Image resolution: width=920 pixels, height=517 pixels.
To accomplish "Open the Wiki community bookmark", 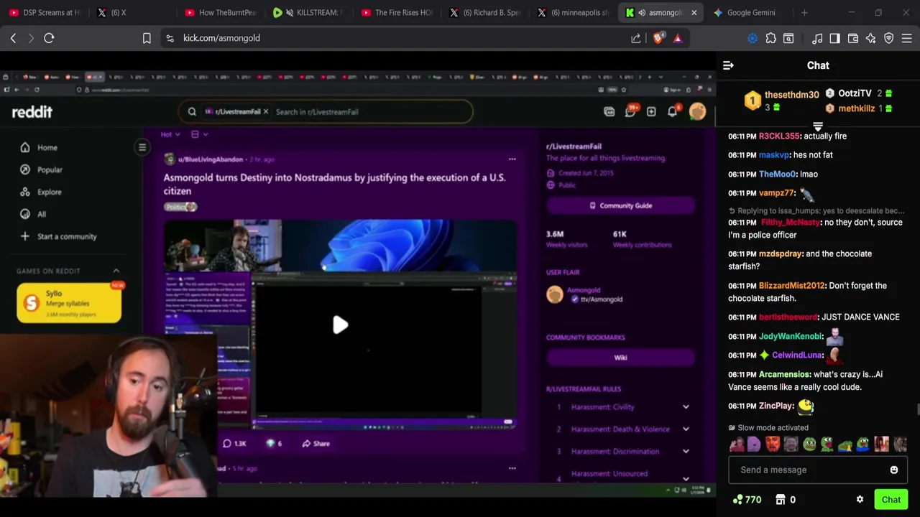I will [x=620, y=358].
